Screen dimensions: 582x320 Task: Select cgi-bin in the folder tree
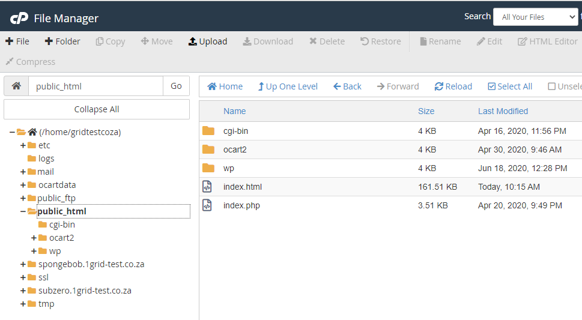[x=62, y=225]
